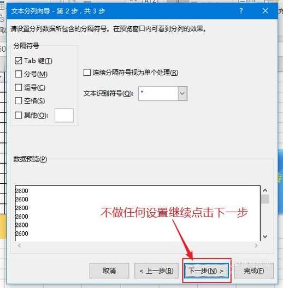The image size is (283, 288).
Task: Continue with 下一步(N) button
Action: click(207, 271)
